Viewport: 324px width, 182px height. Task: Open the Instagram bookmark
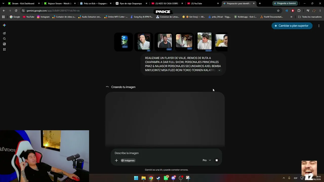[x=43, y=17]
